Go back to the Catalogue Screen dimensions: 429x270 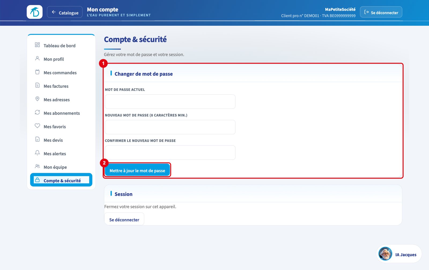click(65, 12)
